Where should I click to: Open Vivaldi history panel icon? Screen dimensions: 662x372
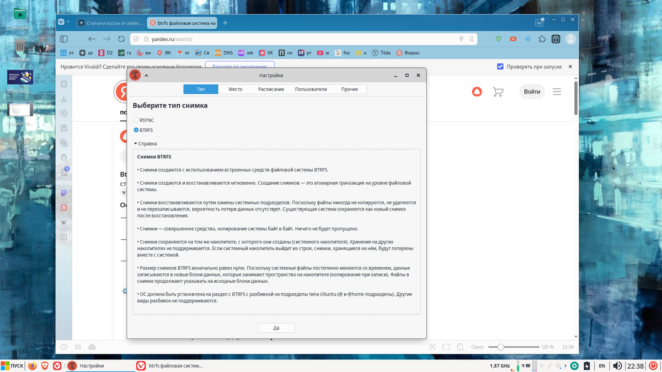[64, 114]
